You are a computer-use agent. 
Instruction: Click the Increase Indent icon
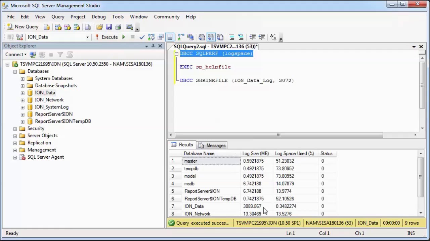click(262, 37)
